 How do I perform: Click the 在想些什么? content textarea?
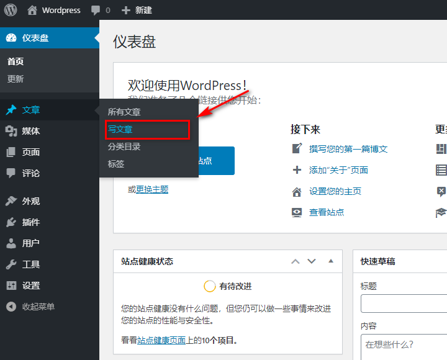point(404,347)
